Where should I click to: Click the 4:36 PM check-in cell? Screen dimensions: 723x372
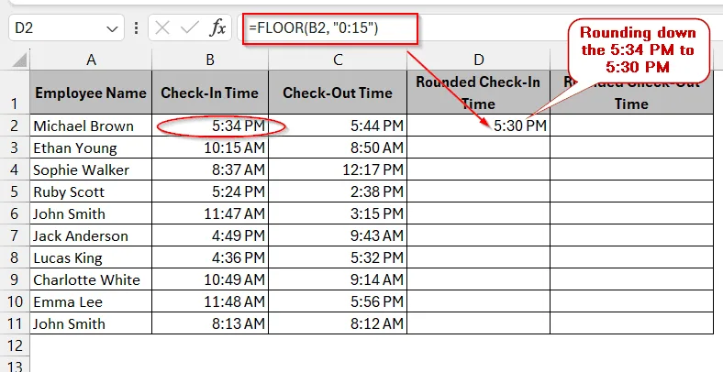click(210, 257)
